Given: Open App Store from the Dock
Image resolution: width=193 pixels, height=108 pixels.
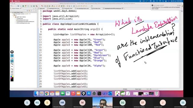Looking at the screenshot, I should (89, 94).
